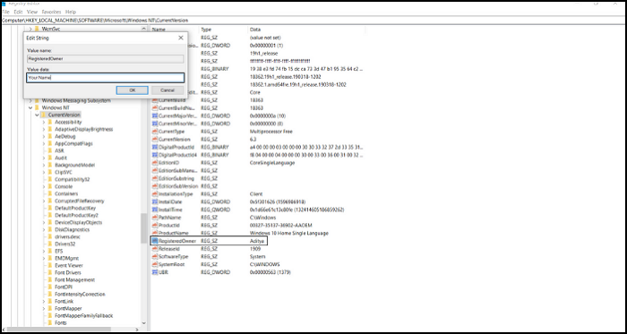
Task: Click the InstallTime QWORD value icon
Action: click(155, 210)
